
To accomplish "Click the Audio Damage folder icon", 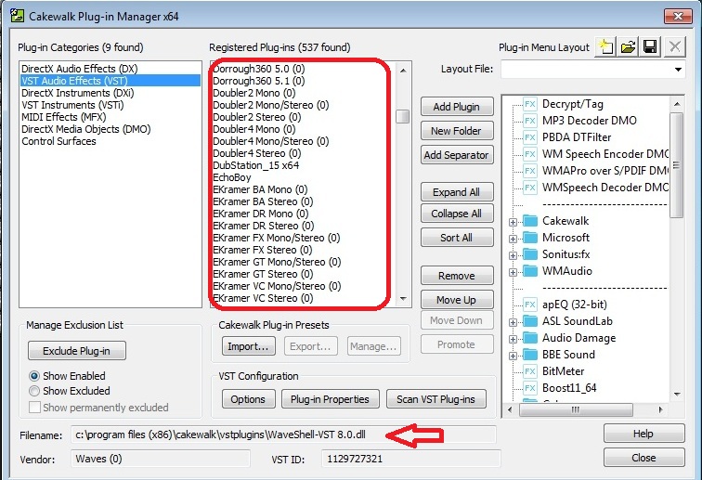I will (x=530, y=338).
